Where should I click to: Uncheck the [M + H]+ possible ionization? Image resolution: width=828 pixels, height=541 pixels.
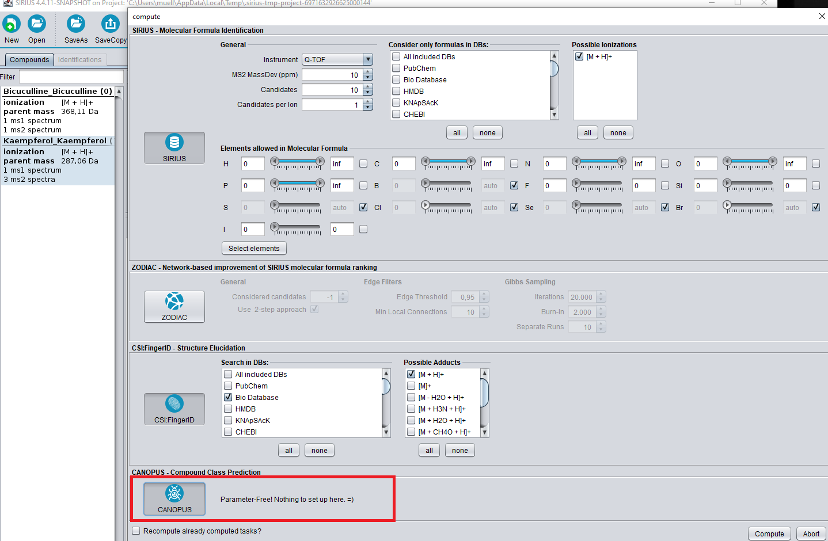coord(579,56)
